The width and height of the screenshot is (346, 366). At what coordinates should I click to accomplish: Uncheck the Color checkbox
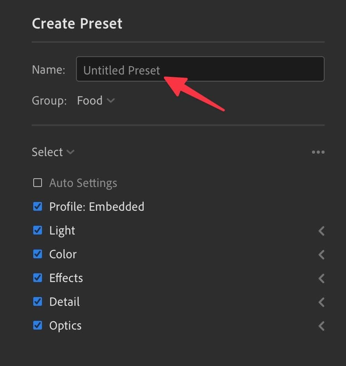38,254
